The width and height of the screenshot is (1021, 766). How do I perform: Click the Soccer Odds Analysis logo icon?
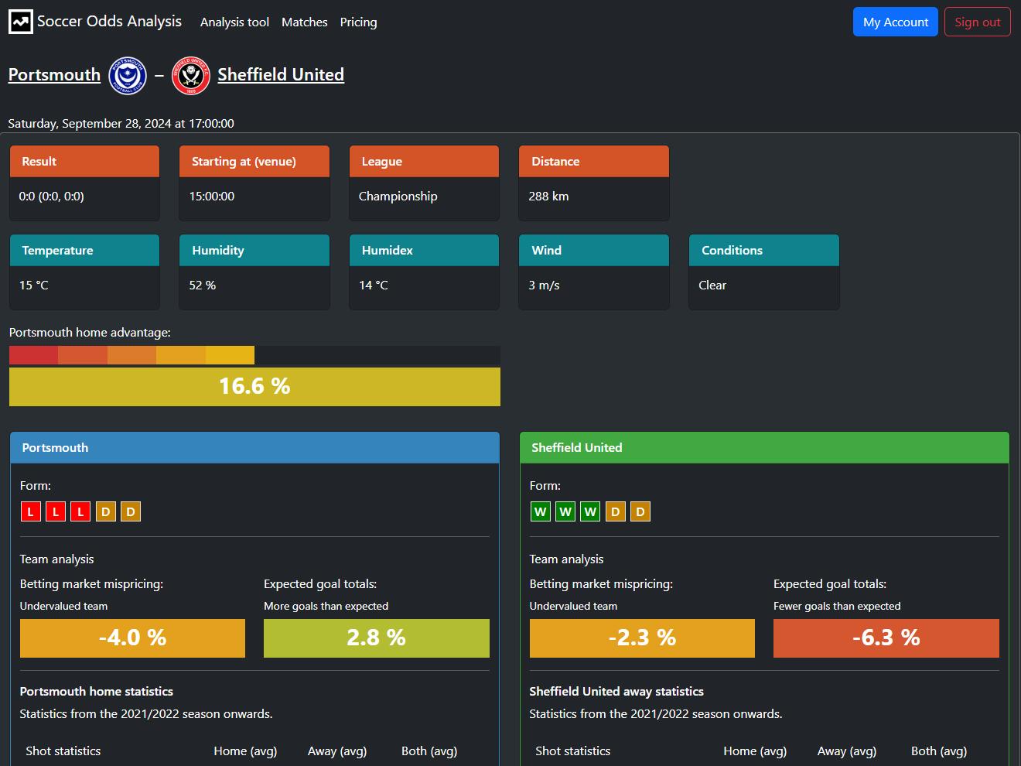click(x=21, y=22)
